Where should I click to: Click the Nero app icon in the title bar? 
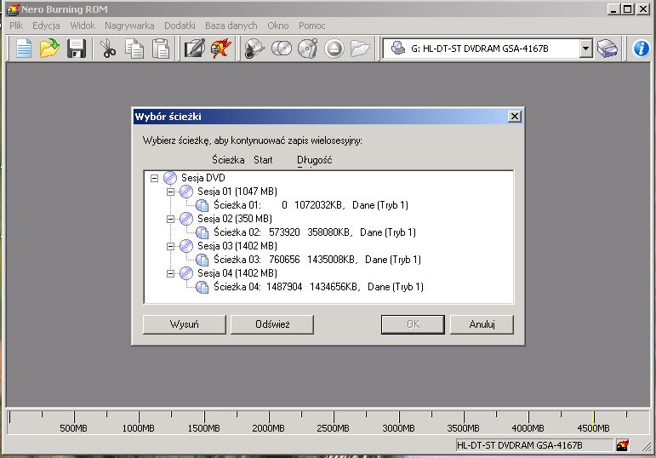click(x=13, y=9)
